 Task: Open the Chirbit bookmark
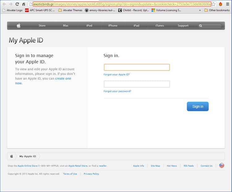134,10
